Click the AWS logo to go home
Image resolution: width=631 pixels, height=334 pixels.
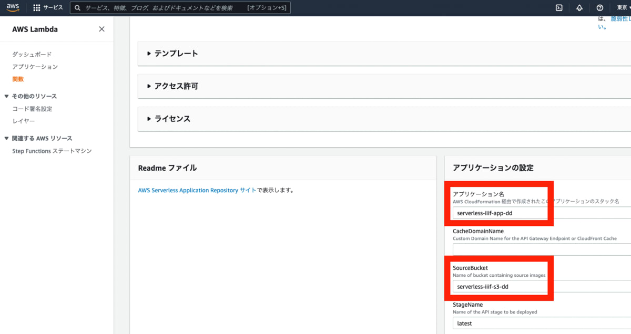13,7
